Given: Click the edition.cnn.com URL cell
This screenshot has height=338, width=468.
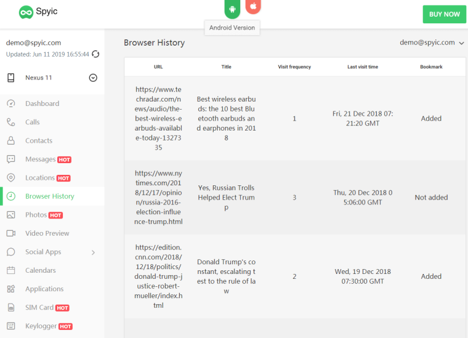Looking at the screenshot, I should pyautogui.click(x=158, y=276).
